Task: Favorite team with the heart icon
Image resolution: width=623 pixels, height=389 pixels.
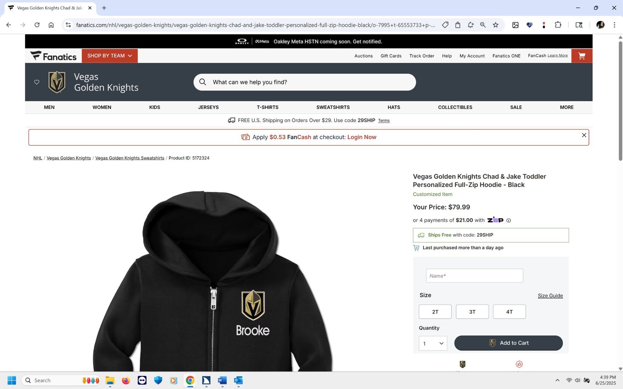Action: [37, 82]
